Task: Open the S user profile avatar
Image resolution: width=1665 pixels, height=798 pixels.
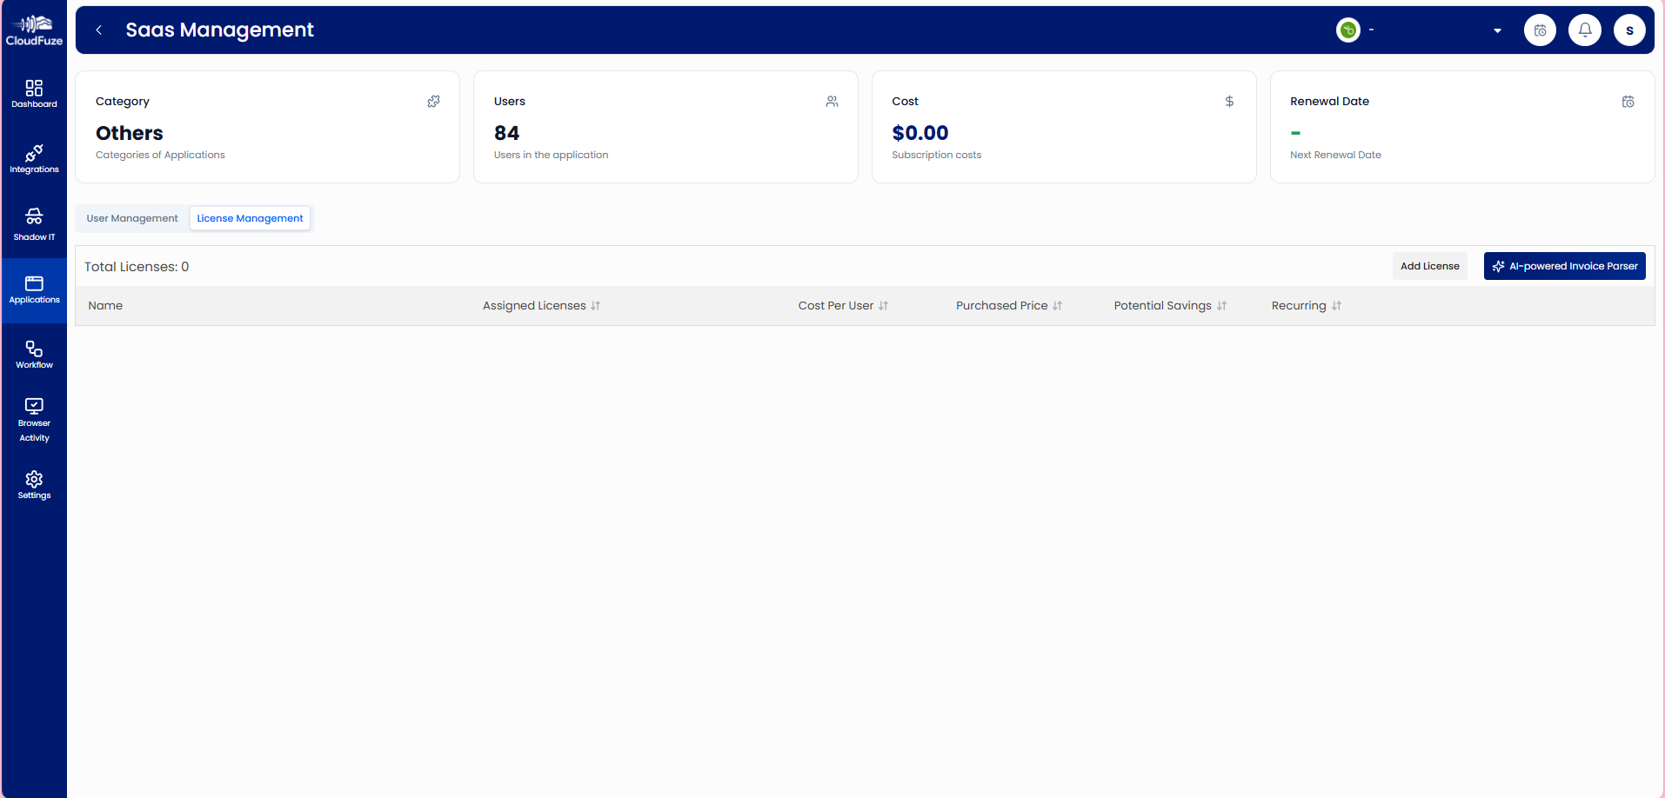Action: (1629, 30)
